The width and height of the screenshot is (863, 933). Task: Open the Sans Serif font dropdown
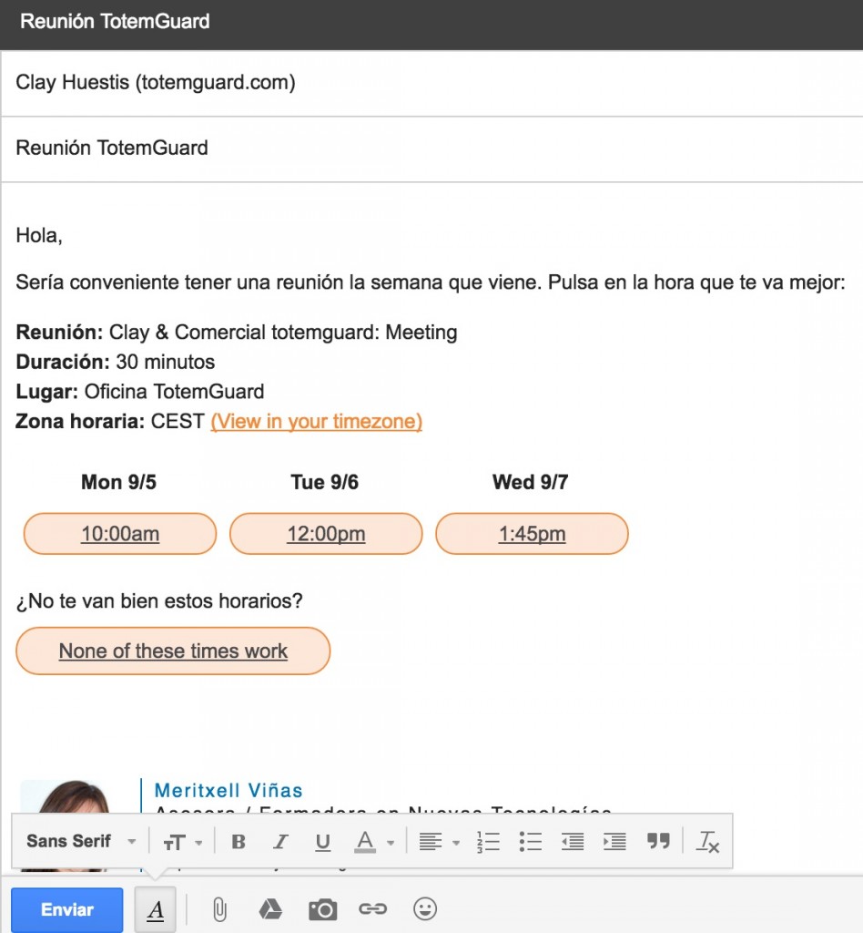point(81,841)
